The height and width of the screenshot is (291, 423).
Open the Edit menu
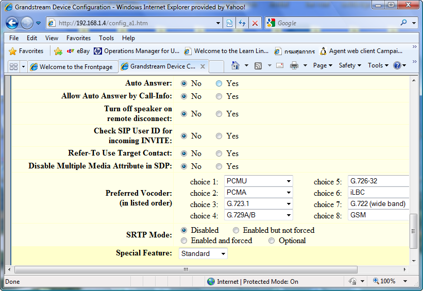(32, 38)
